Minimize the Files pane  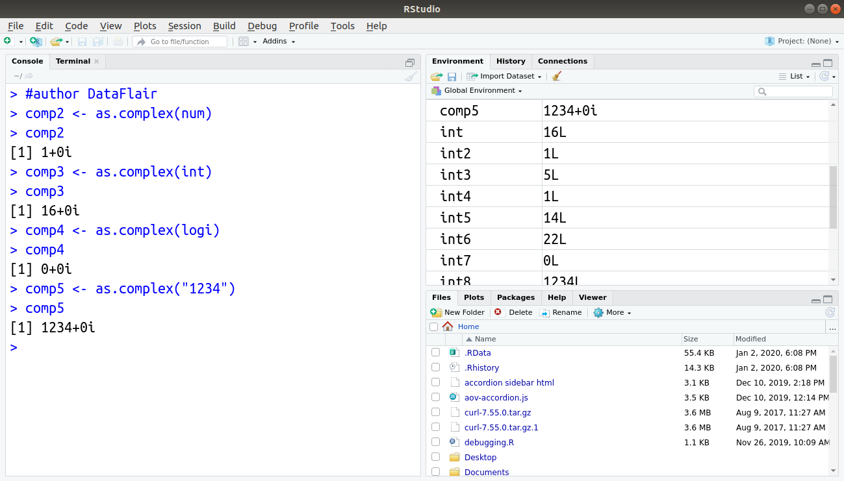pos(816,301)
